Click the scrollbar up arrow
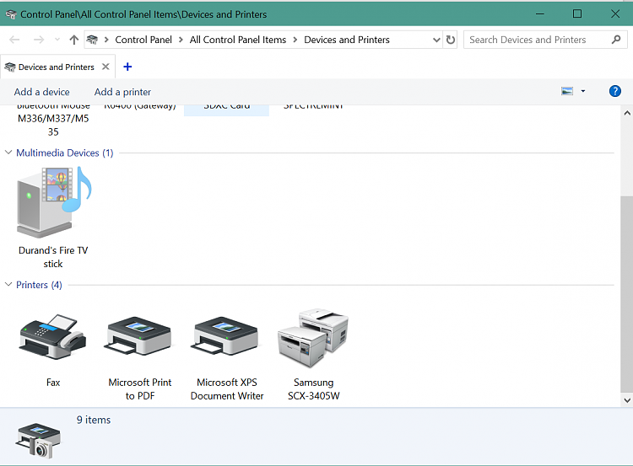Image resolution: width=633 pixels, height=466 pixels. point(627,113)
